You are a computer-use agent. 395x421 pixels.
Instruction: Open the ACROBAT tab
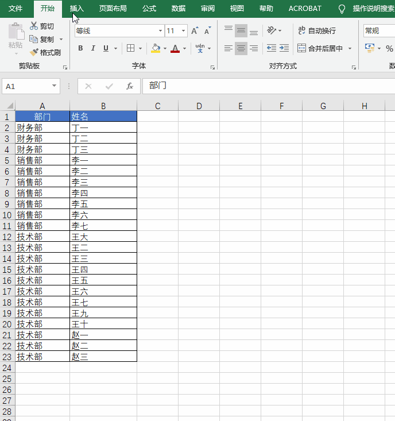coord(305,9)
